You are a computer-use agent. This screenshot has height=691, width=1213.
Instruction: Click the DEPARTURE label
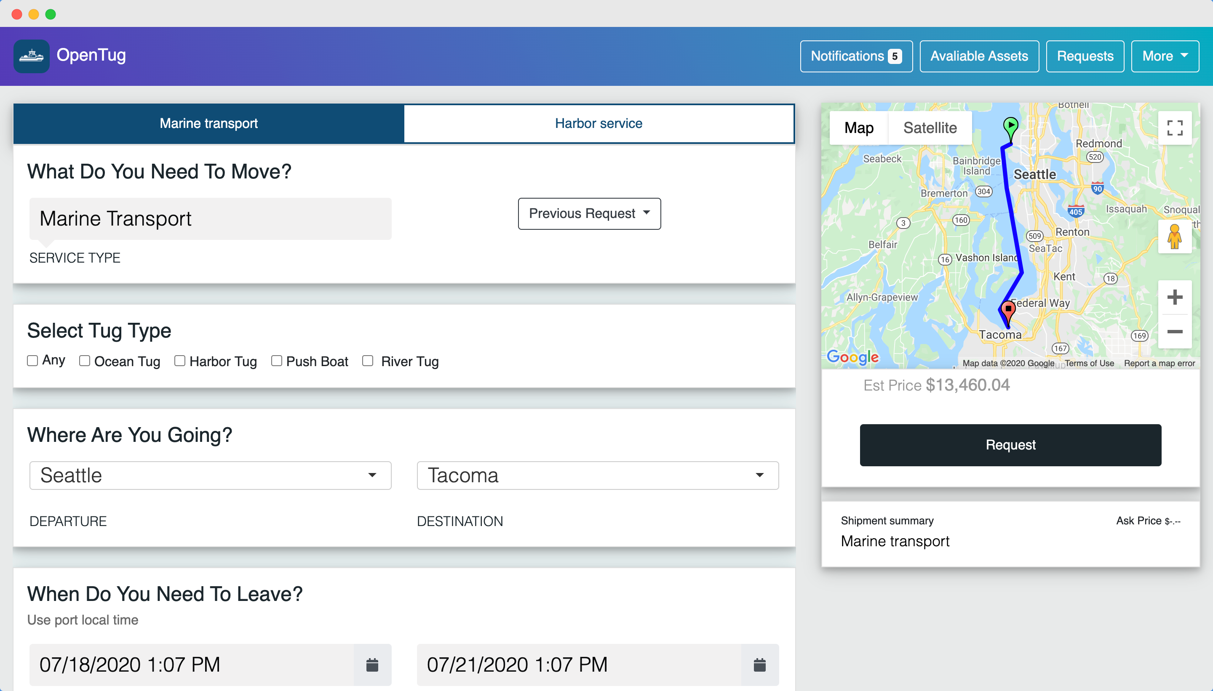pos(68,521)
